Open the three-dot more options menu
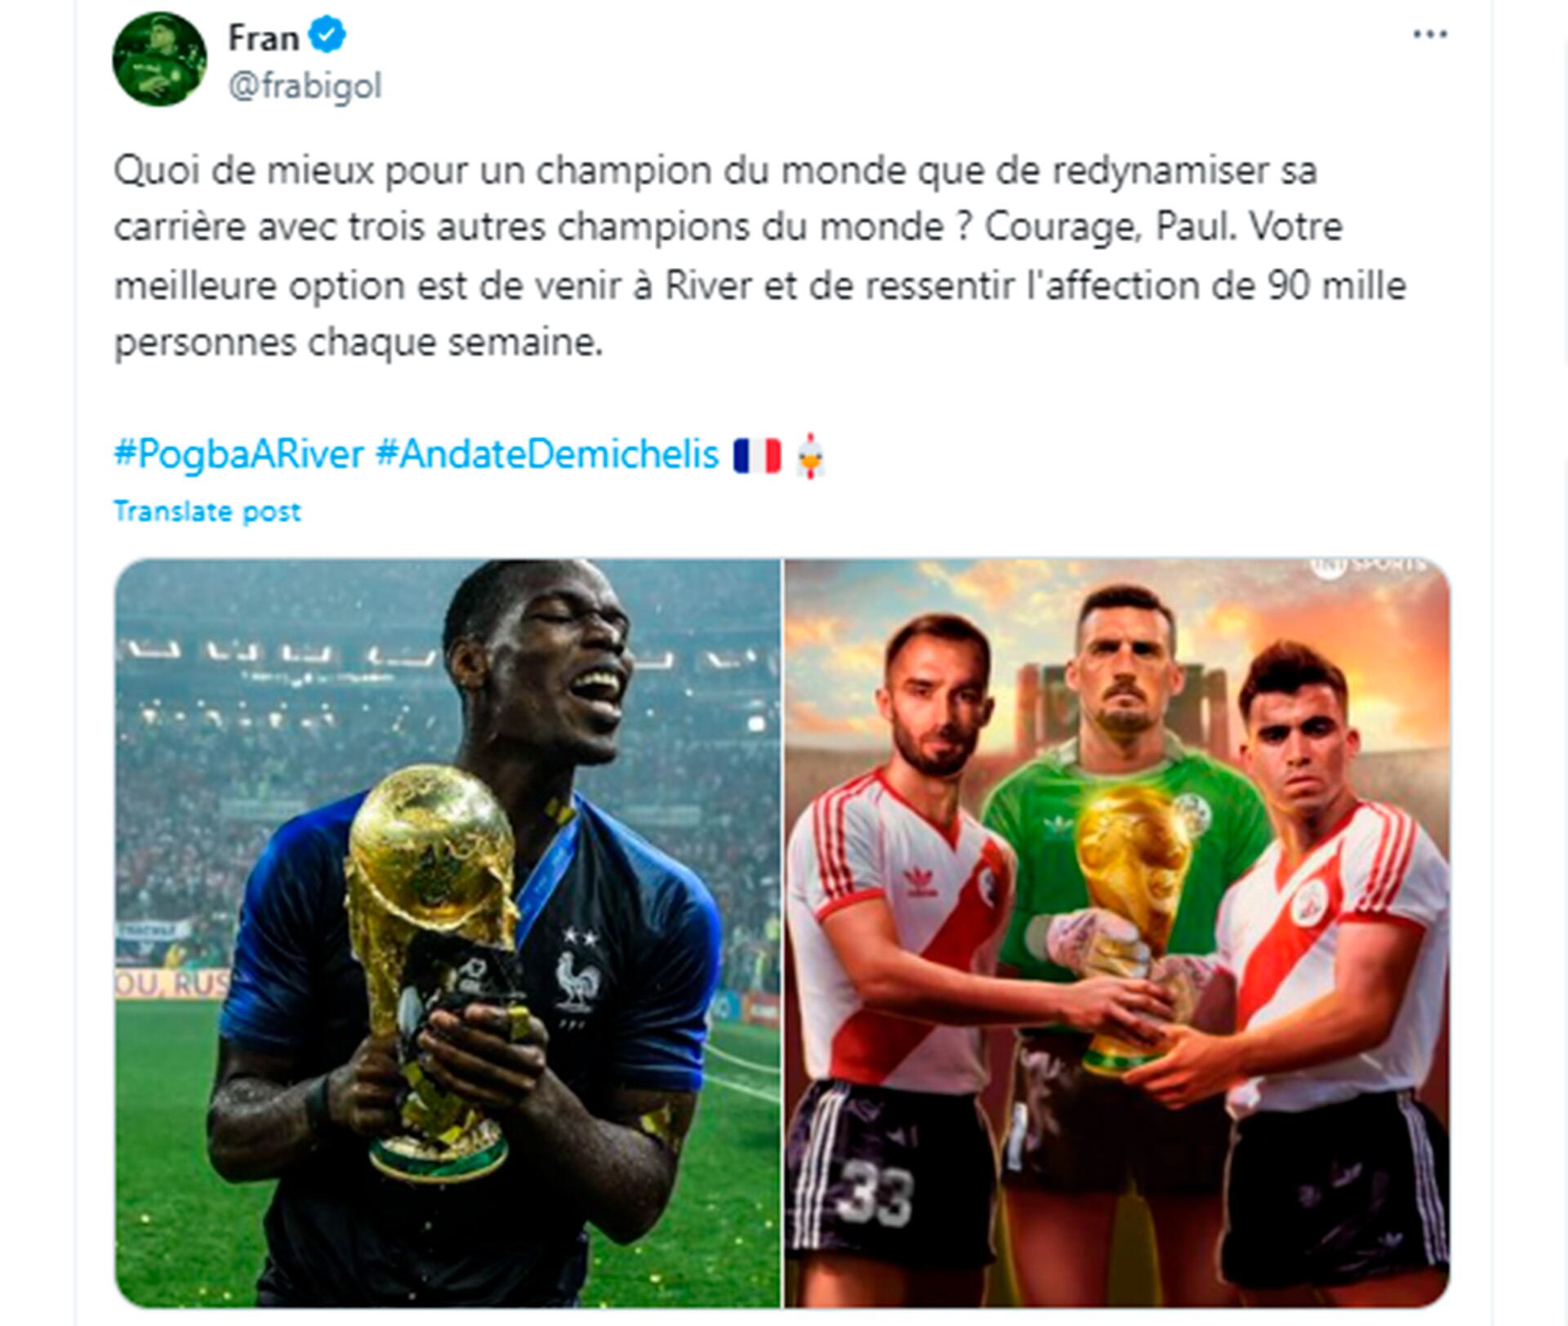The image size is (1568, 1326). coord(1430,34)
